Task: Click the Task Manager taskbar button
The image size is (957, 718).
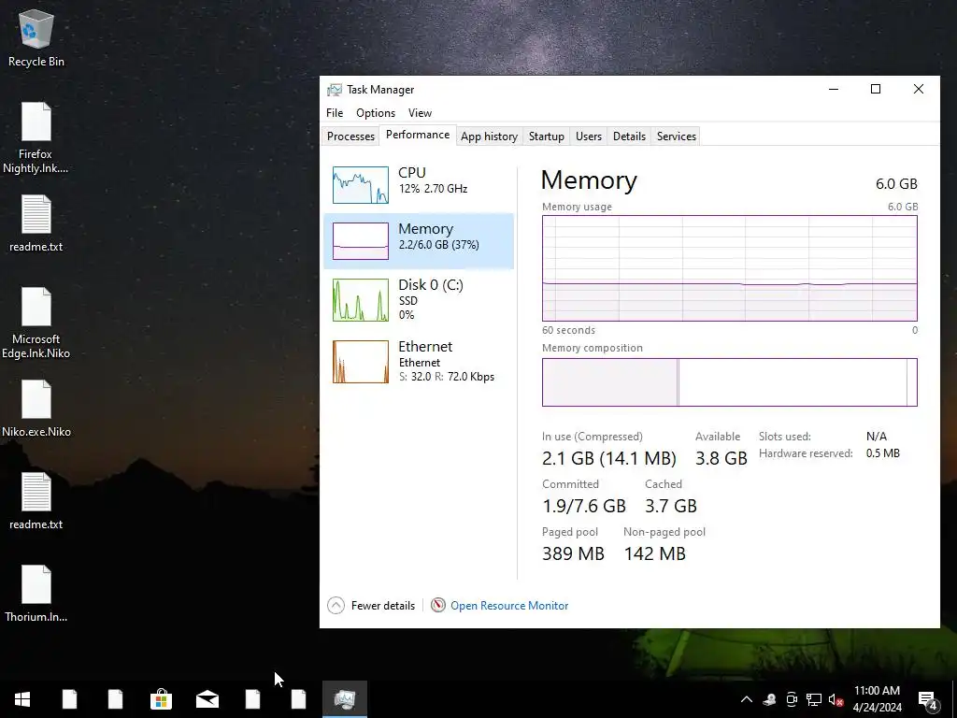Action: [345, 699]
